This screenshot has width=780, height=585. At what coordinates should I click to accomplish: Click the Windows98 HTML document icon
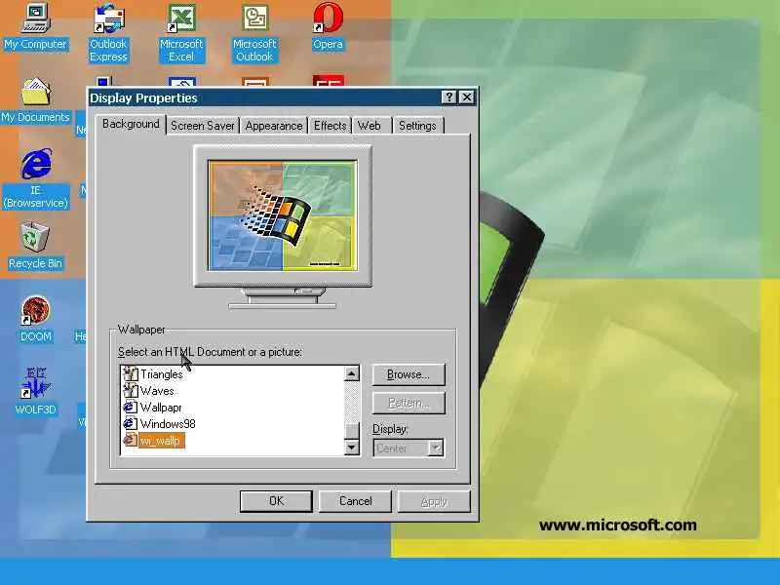coord(130,424)
